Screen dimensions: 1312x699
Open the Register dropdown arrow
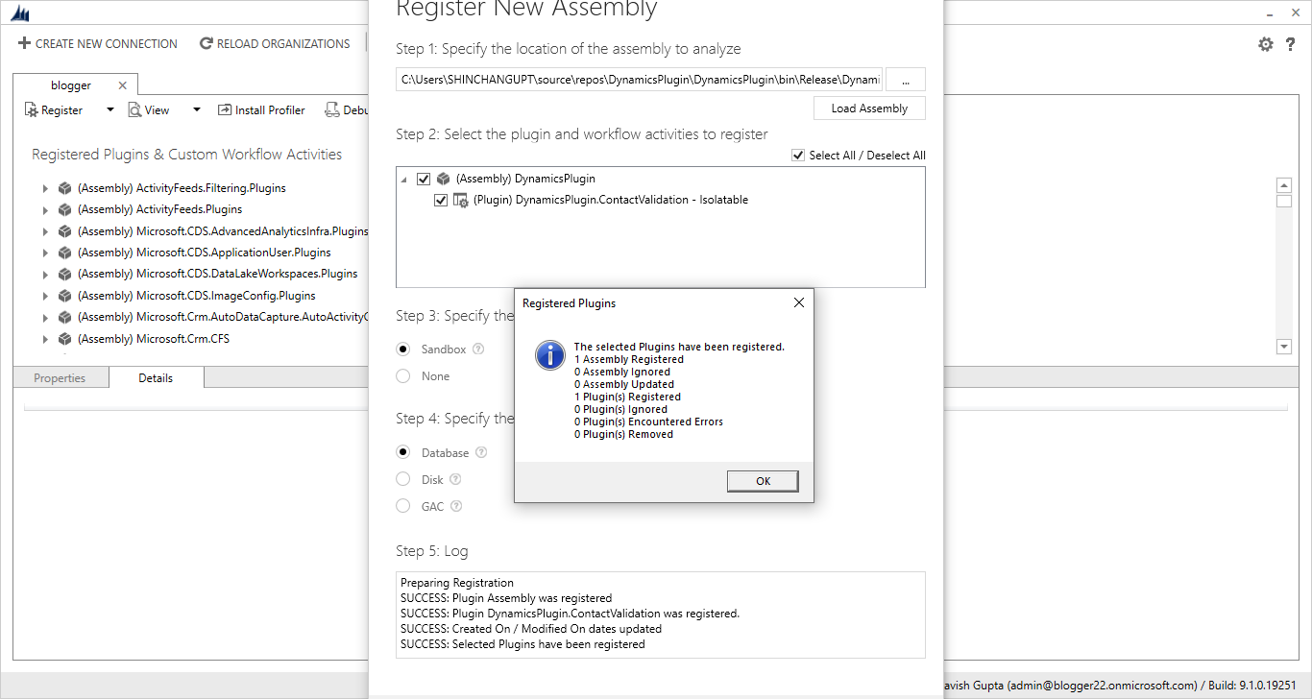point(108,109)
